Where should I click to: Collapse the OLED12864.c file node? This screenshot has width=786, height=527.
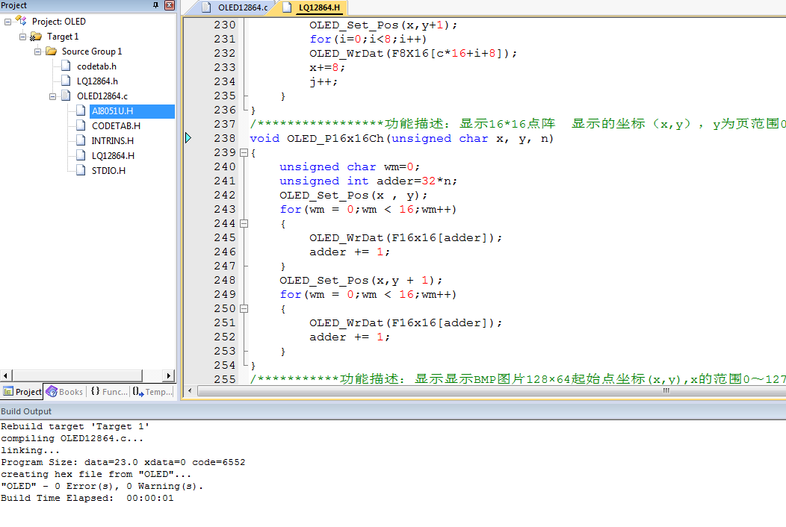tap(52, 96)
